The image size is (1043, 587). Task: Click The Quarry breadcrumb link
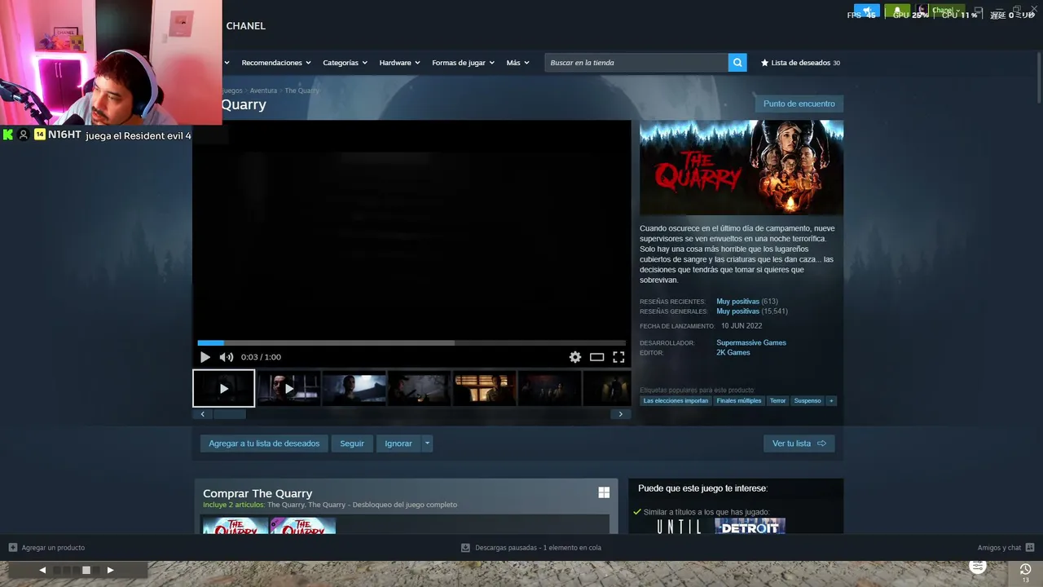tap(301, 90)
